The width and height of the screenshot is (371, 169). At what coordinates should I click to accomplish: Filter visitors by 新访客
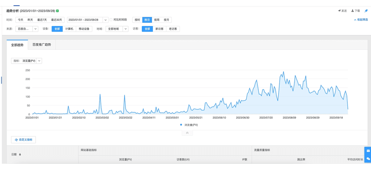point(159,29)
